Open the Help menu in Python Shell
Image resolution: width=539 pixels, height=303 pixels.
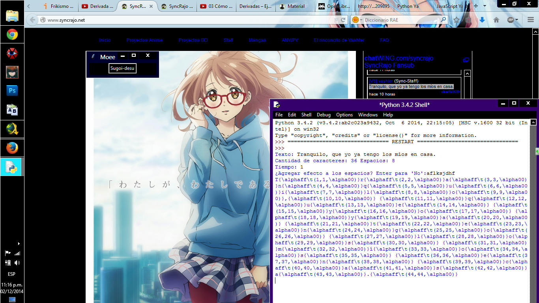pos(388,115)
